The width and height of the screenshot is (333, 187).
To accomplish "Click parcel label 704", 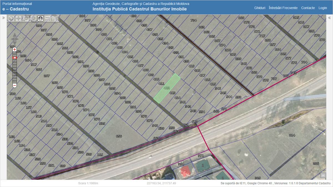I will tap(304, 62).
